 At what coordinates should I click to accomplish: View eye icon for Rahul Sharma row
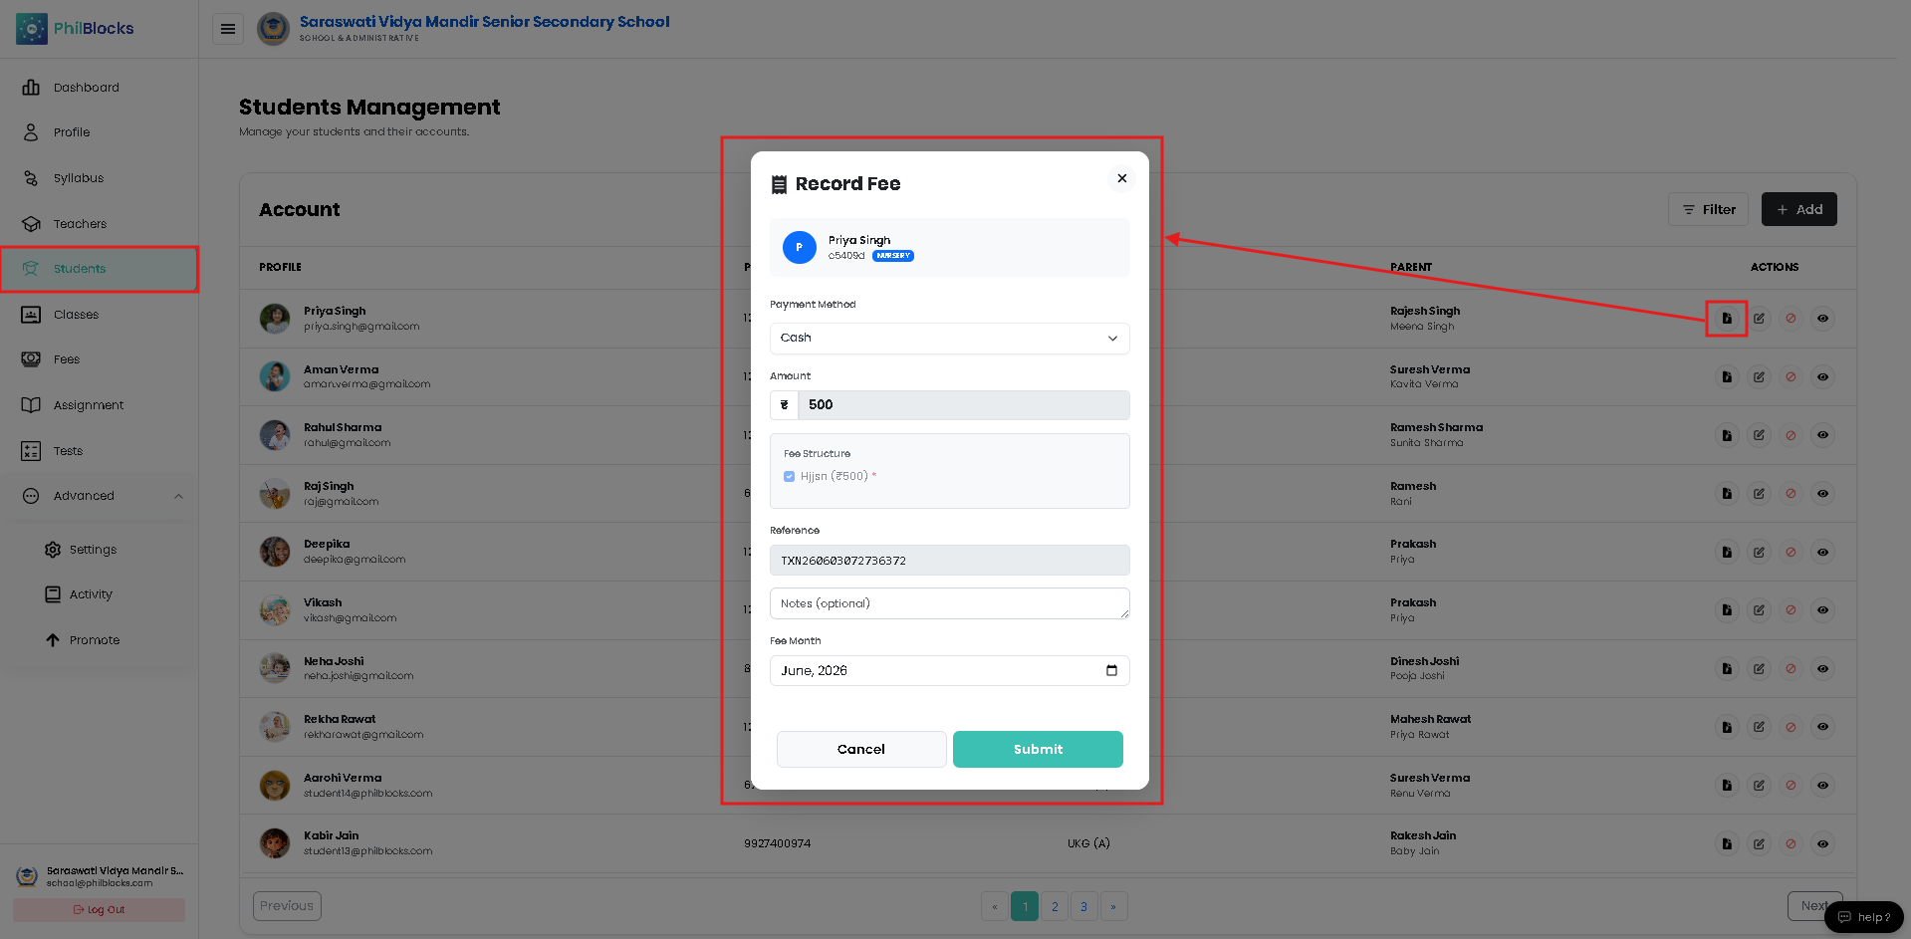point(1822,435)
